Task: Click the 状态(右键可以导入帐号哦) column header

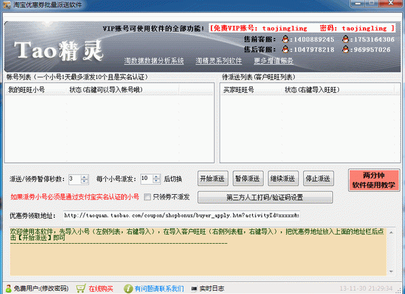Action: pyautogui.click(x=123, y=90)
